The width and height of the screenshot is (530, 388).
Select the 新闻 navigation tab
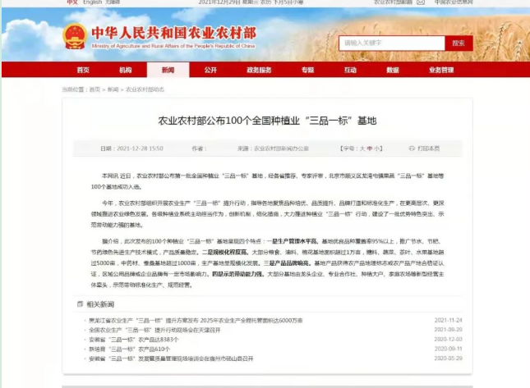tap(167, 70)
